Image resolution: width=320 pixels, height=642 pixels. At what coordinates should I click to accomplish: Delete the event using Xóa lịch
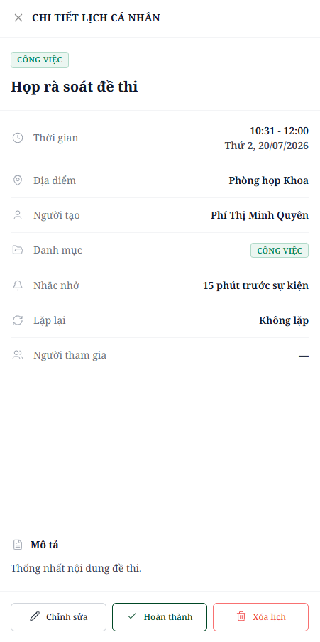point(260,617)
